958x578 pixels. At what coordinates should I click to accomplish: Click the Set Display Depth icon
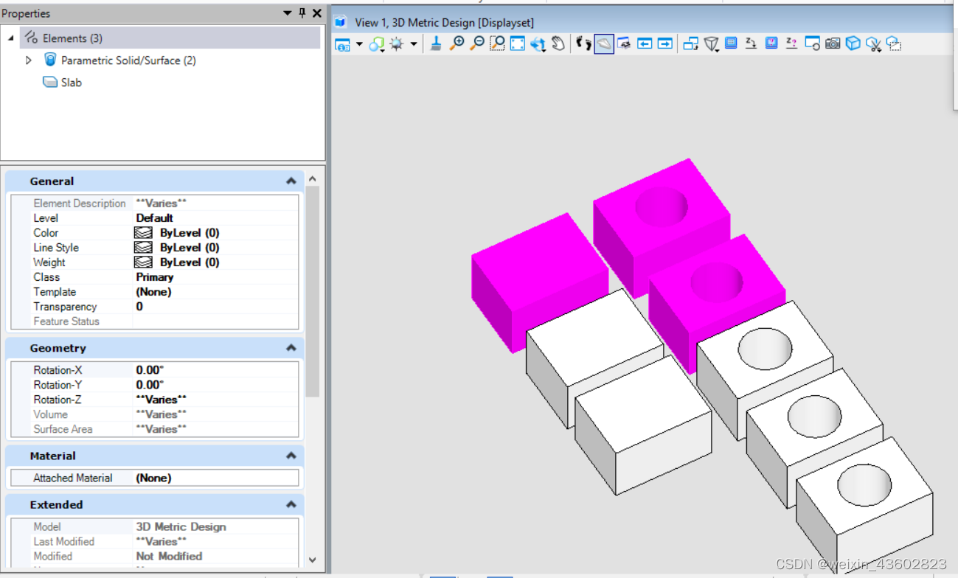pyautogui.click(x=731, y=43)
